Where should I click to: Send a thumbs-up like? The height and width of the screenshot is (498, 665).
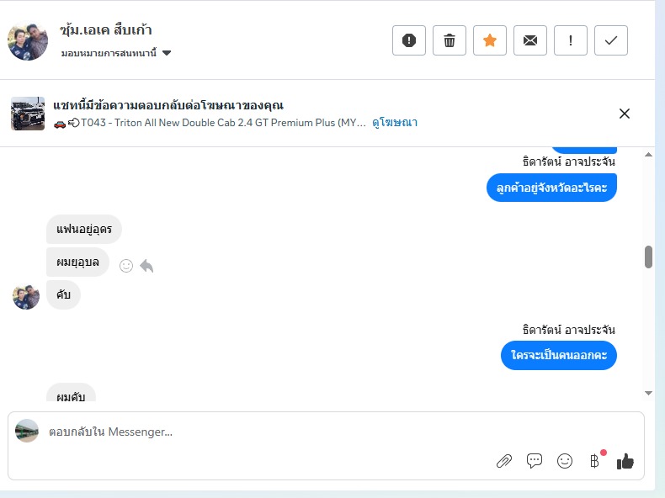[x=625, y=460]
